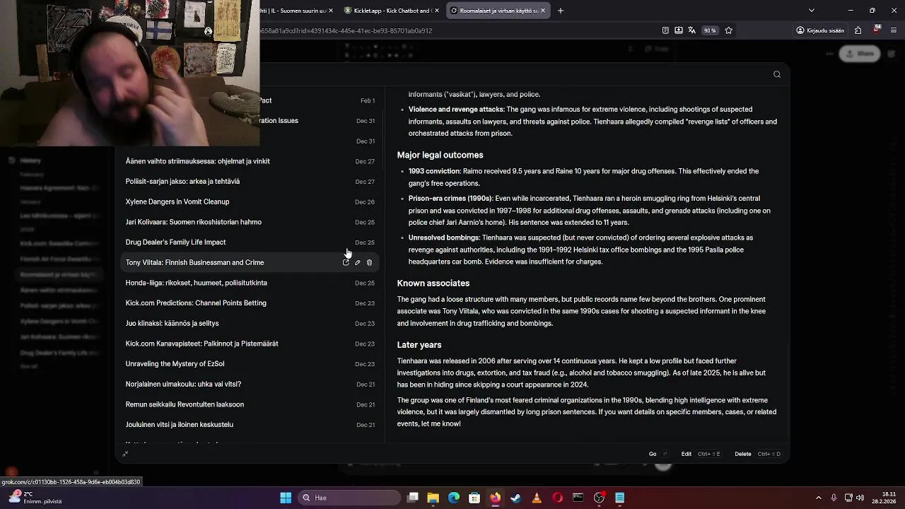This screenshot has height=509, width=905.
Task: Click the Firefox taskbar icon
Action: tap(495, 498)
